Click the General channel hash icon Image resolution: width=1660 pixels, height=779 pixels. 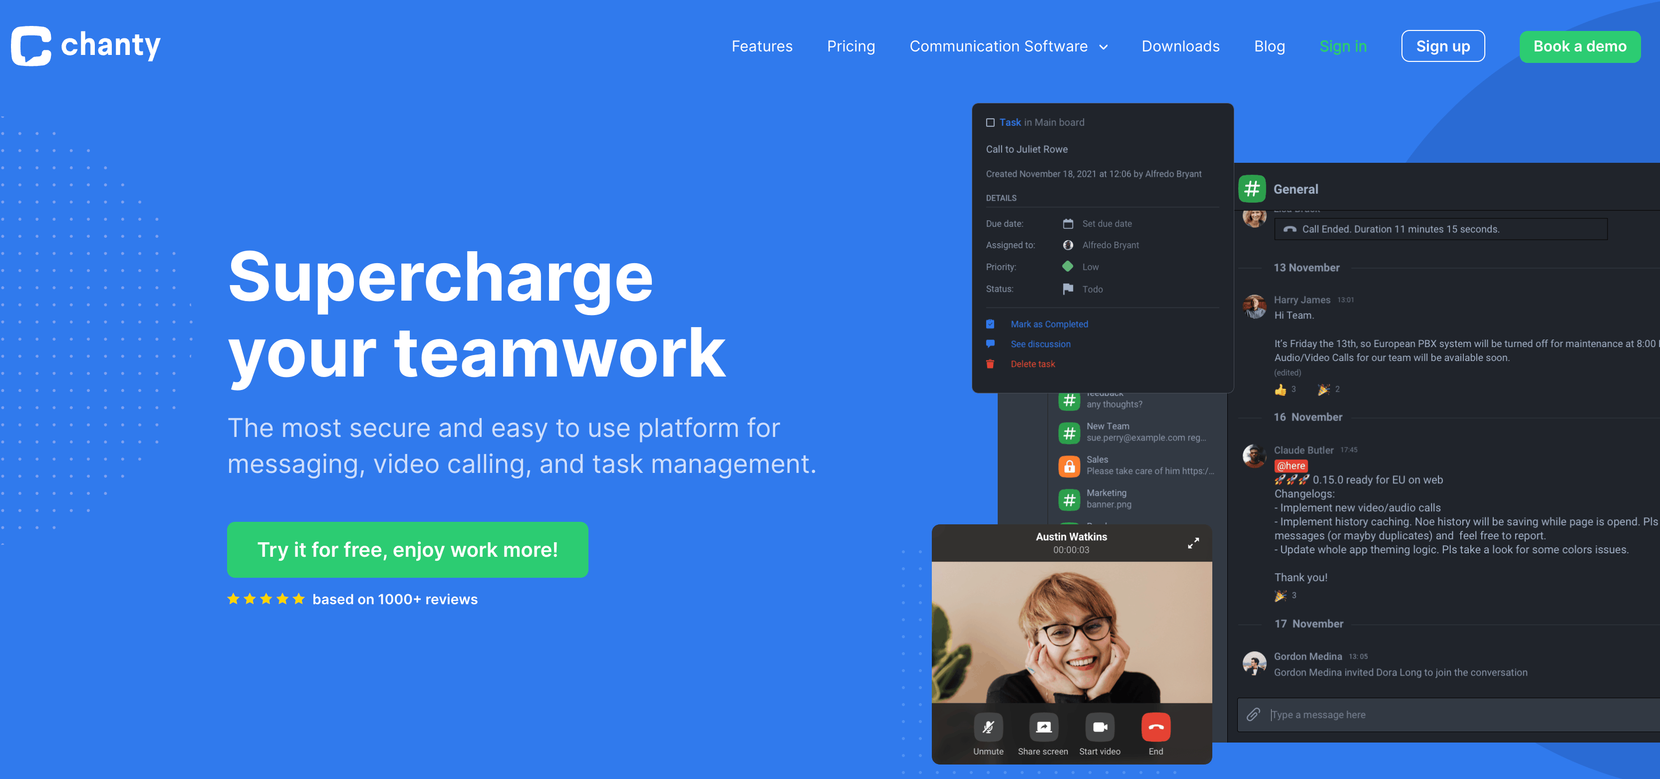coord(1251,189)
